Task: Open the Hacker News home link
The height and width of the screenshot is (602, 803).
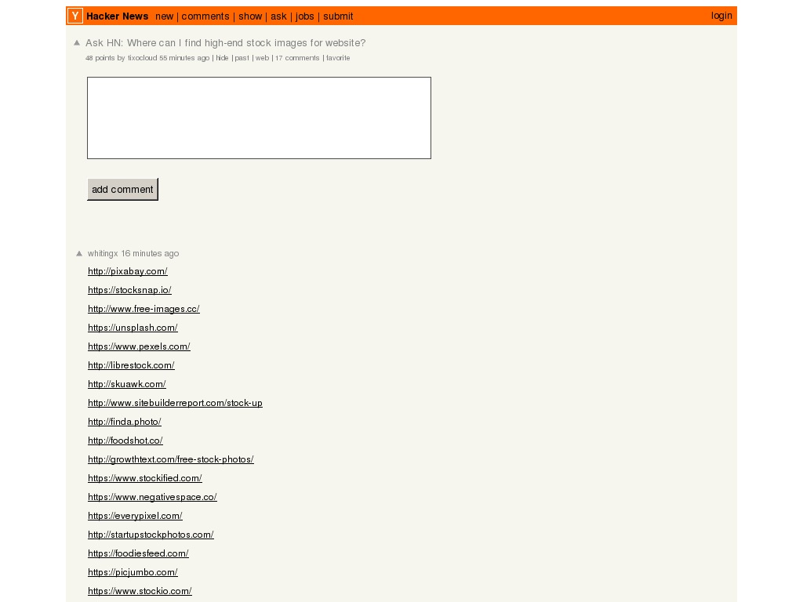Action: pyautogui.click(x=118, y=16)
